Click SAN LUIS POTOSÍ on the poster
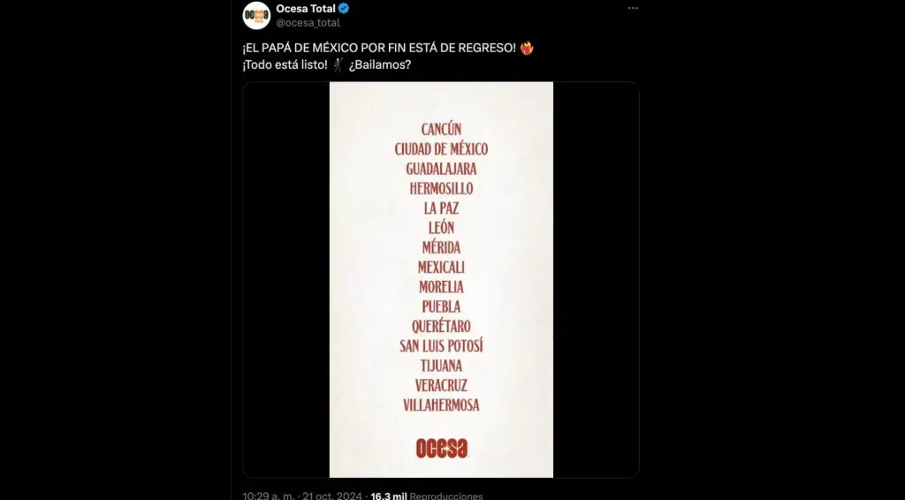Image resolution: width=905 pixels, height=500 pixels. (x=441, y=346)
